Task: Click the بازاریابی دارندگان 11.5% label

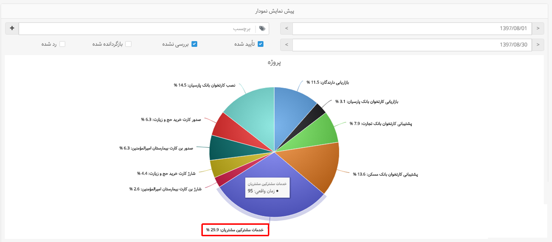Action: point(328,82)
